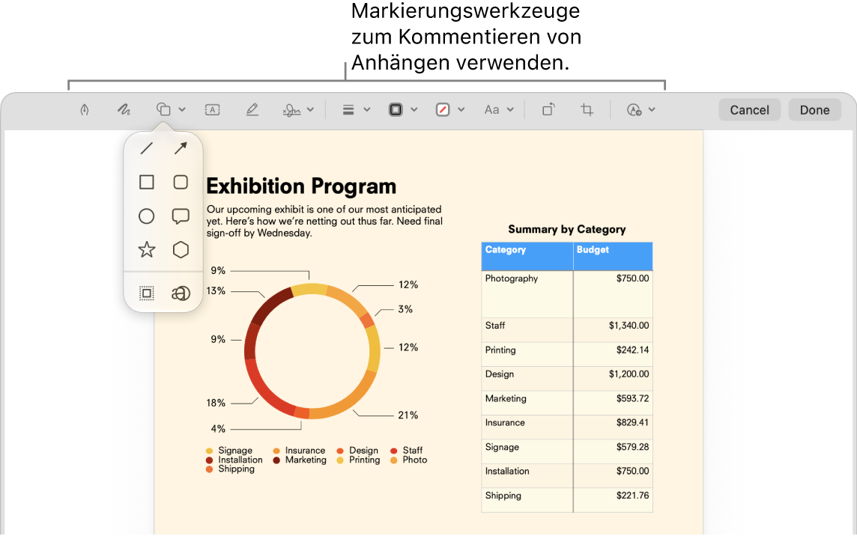
Task: Open the Annotate with device icon
Action: pos(634,110)
